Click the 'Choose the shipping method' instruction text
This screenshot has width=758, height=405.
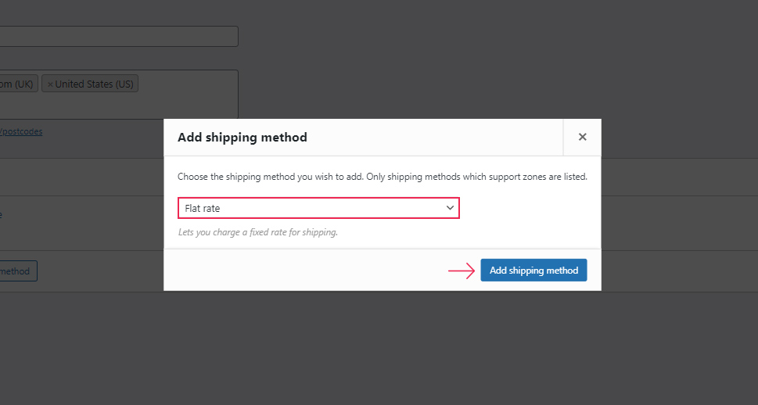click(x=382, y=177)
